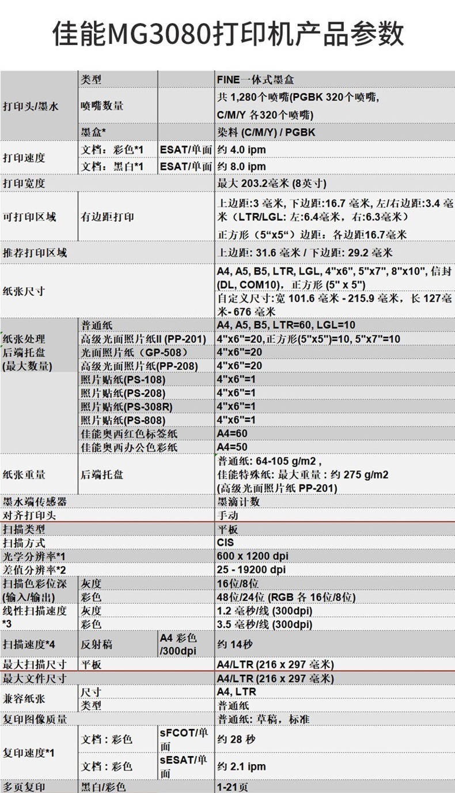Click the 1-21页 multi-page copy value
Viewport: 455px width, 793px height.
click(x=233, y=787)
